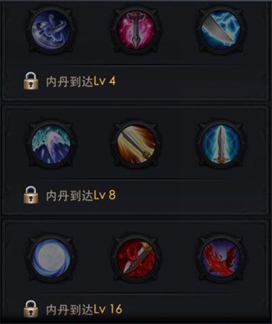The height and width of the screenshot is (324, 272).
Task: Select the swirling whirlwind skill icon
Action: pos(51,30)
